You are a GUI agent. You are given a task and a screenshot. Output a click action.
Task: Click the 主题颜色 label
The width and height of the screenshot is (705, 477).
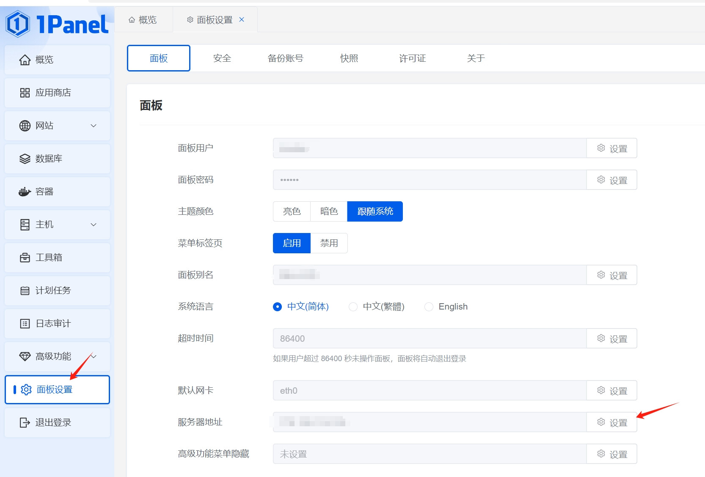tap(196, 211)
